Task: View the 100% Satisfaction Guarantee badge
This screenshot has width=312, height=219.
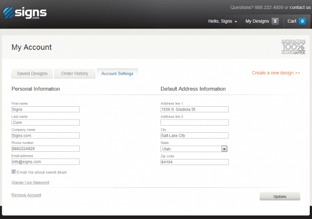Action: (293, 47)
